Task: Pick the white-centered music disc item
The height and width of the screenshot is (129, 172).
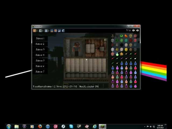Action: pos(135,59)
